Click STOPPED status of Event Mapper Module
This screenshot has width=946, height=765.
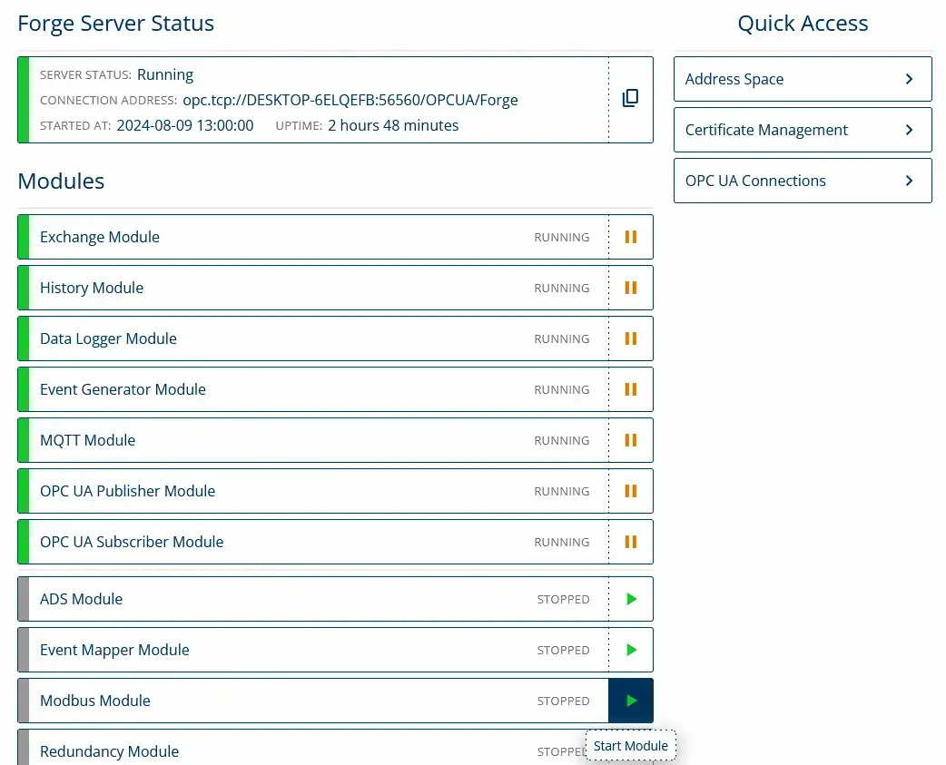tap(563, 651)
